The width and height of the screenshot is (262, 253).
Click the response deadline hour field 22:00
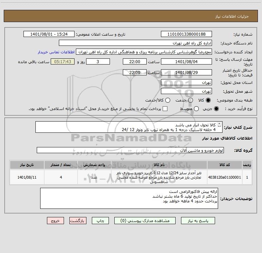(135, 61)
